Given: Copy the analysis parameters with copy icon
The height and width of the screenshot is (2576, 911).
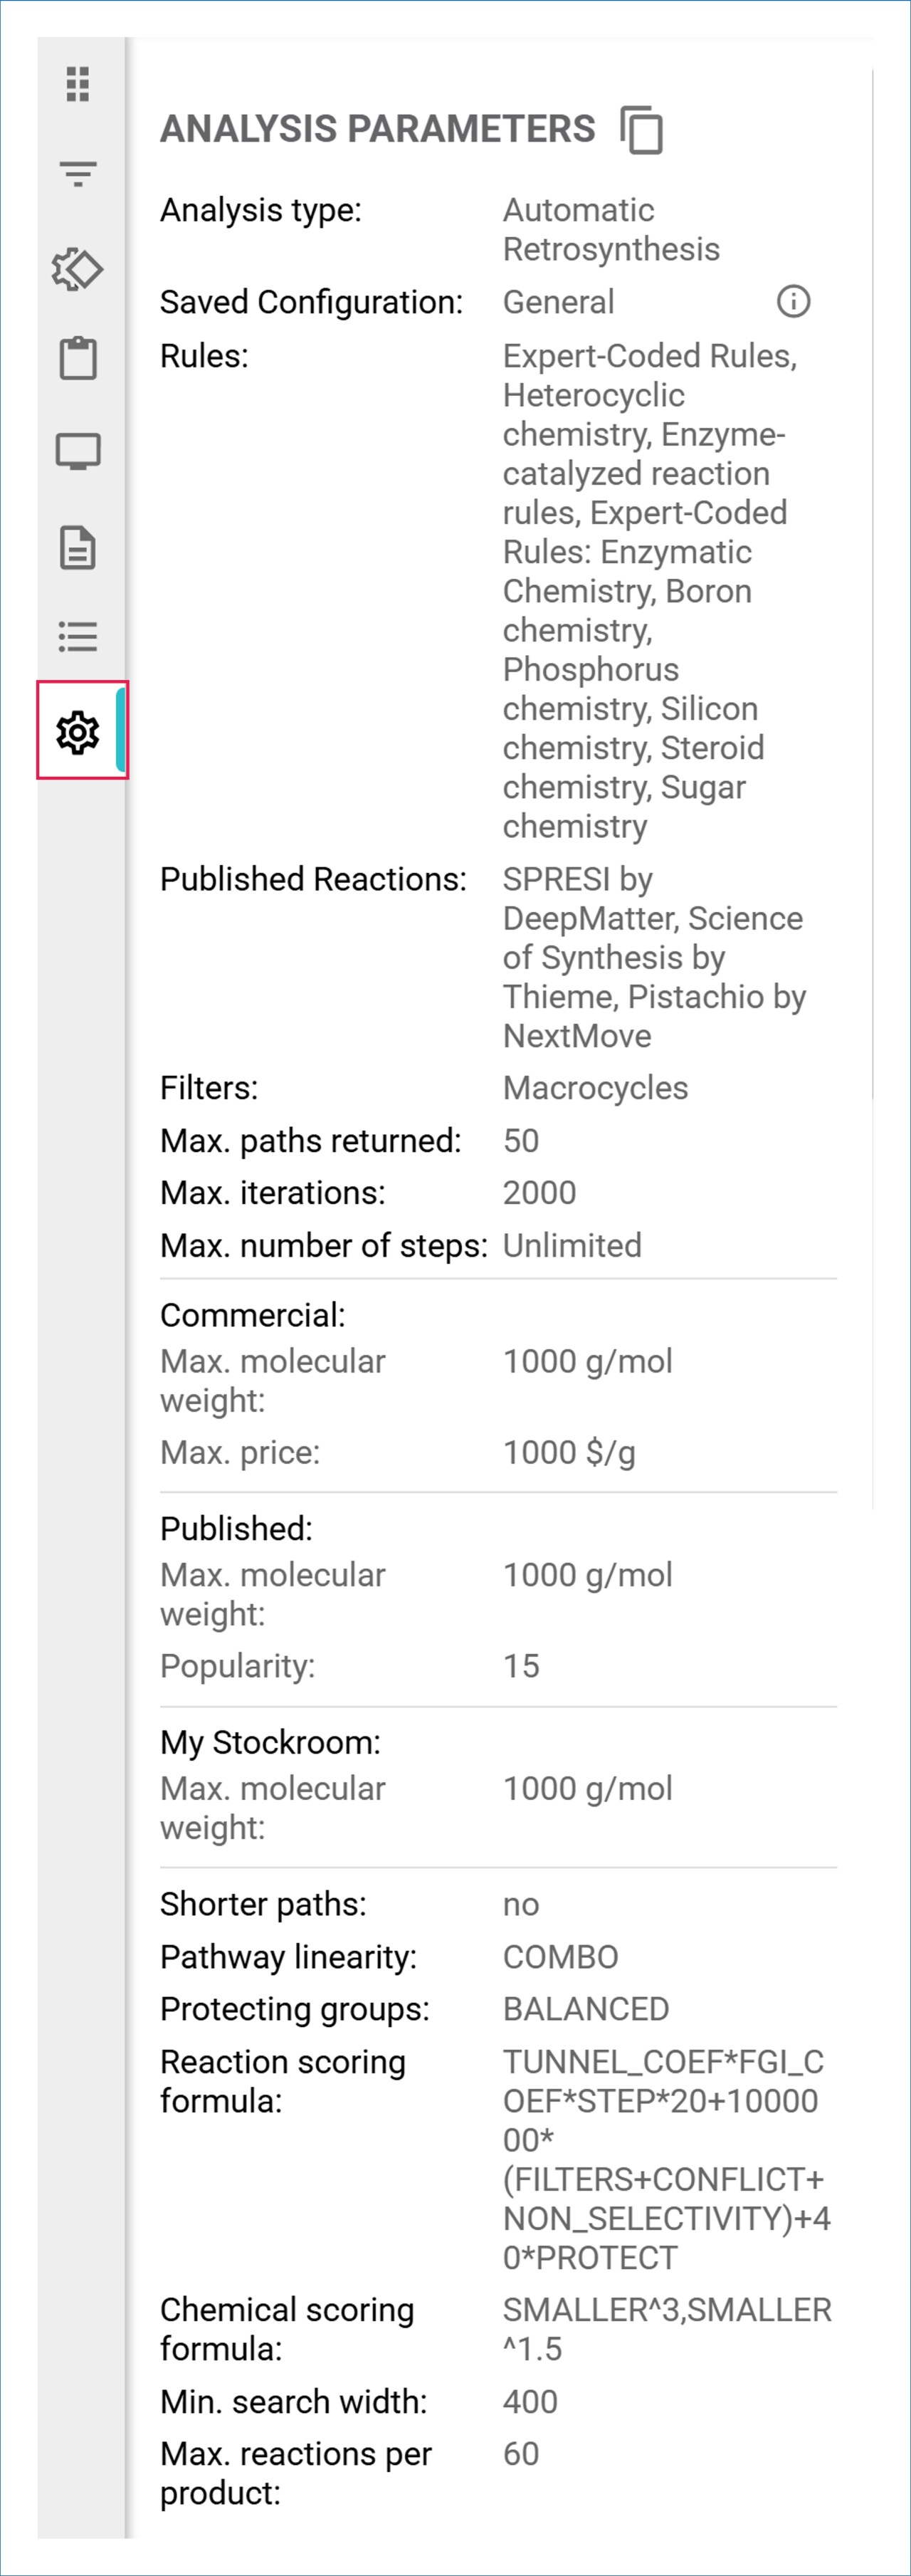Looking at the screenshot, I should (x=641, y=130).
